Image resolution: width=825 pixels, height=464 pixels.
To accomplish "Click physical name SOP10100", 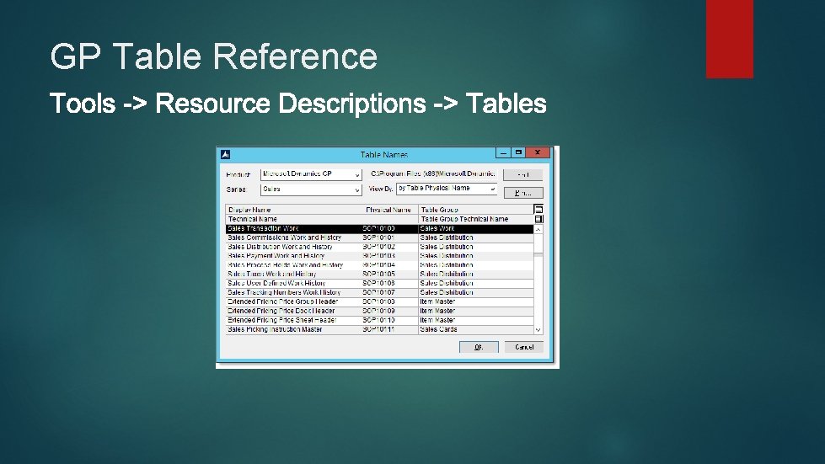I will (x=378, y=228).
